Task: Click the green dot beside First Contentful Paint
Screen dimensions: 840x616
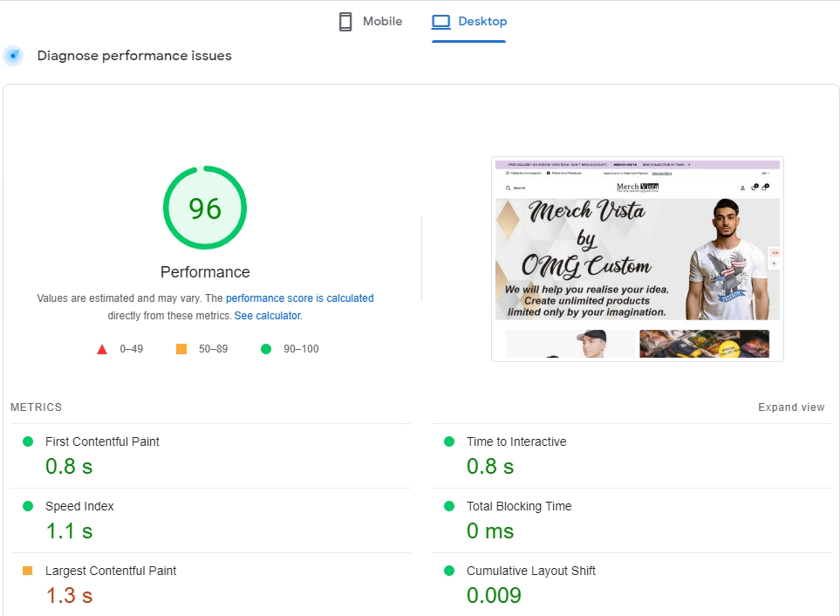Action: [28, 441]
